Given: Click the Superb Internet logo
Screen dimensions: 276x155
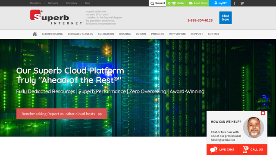Looking at the screenshot, I should point(56,17).
